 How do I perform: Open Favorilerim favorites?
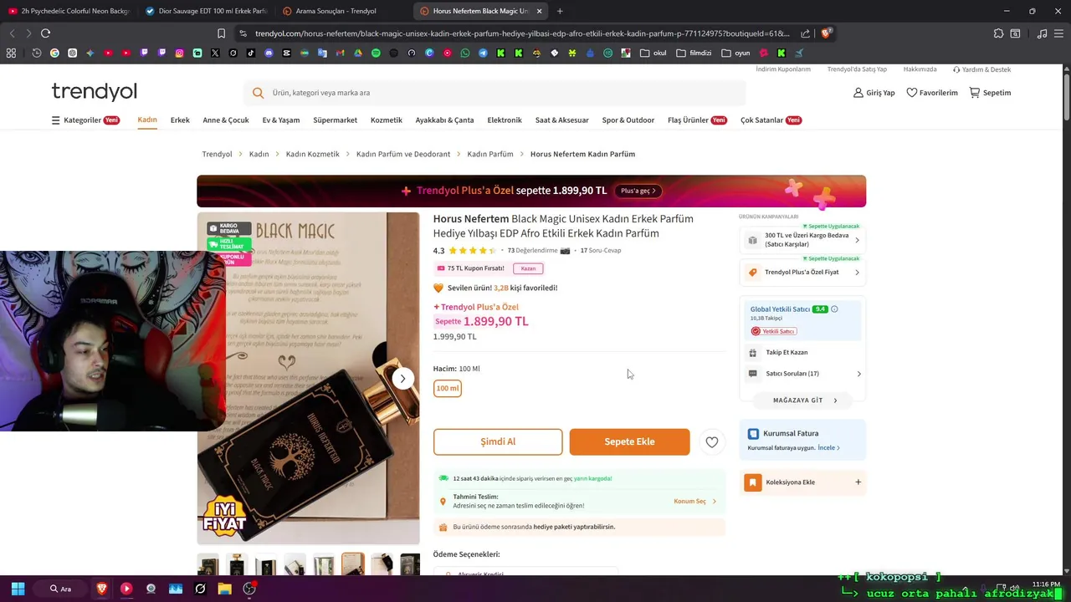pos(932,93)
